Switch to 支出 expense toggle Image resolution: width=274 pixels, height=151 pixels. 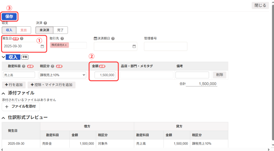point(24,30)
